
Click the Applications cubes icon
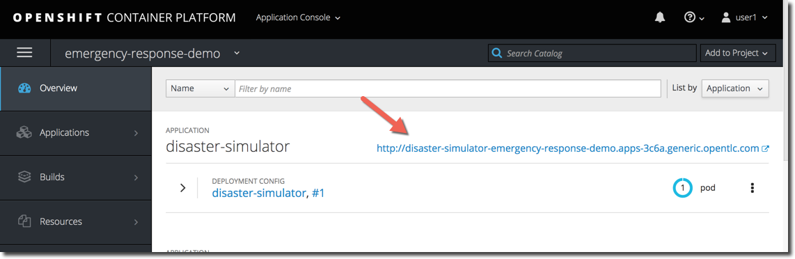[x=24, y=133]
